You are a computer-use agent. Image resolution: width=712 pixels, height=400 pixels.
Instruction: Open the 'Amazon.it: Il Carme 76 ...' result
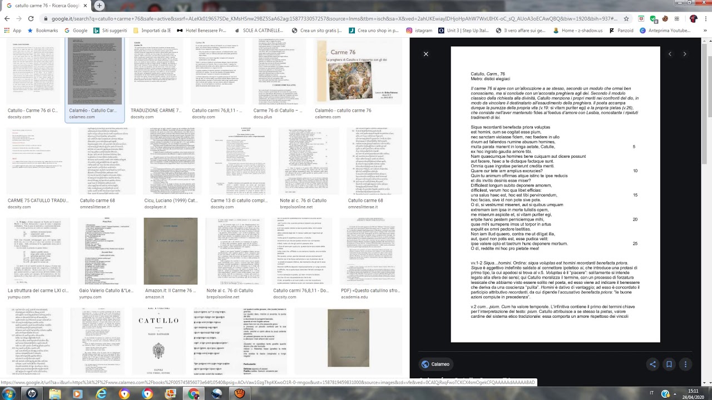(171, 251)
